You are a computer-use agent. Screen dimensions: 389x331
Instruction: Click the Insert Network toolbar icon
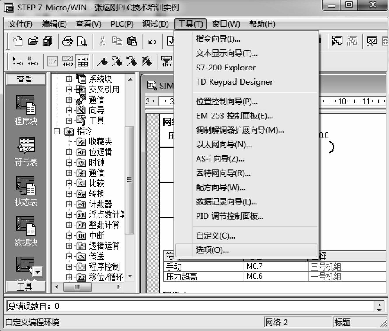(18, 61)
